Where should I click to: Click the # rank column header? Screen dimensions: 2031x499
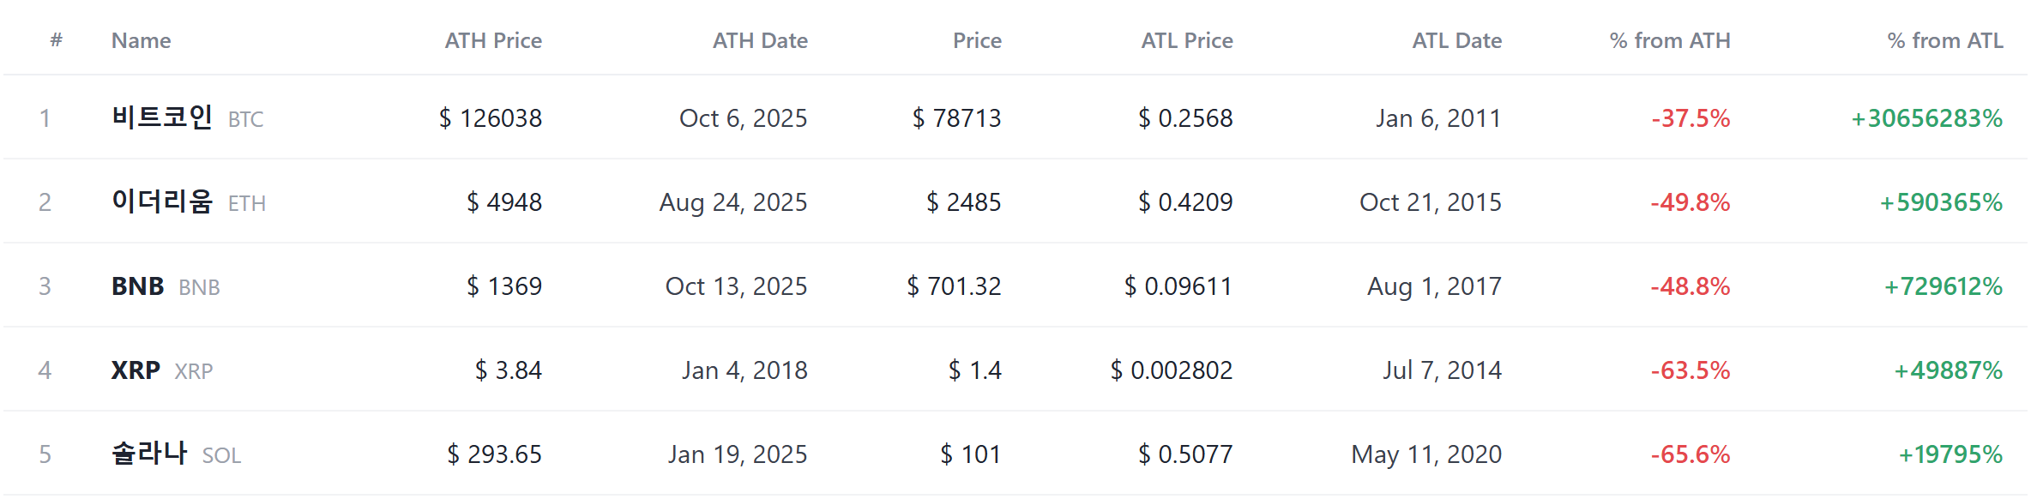coord(57,39)
